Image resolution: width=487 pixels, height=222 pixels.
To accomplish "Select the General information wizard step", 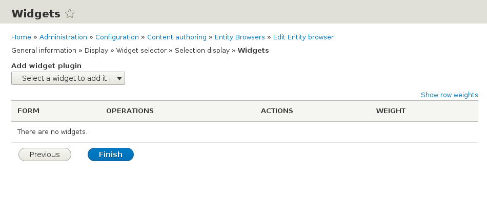I will pos(44,50).
